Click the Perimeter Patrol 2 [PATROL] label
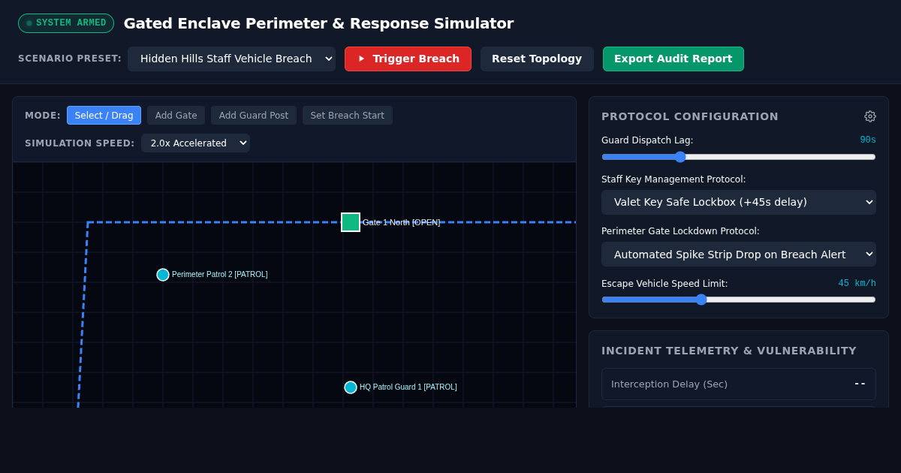 (x=220, y=275)
